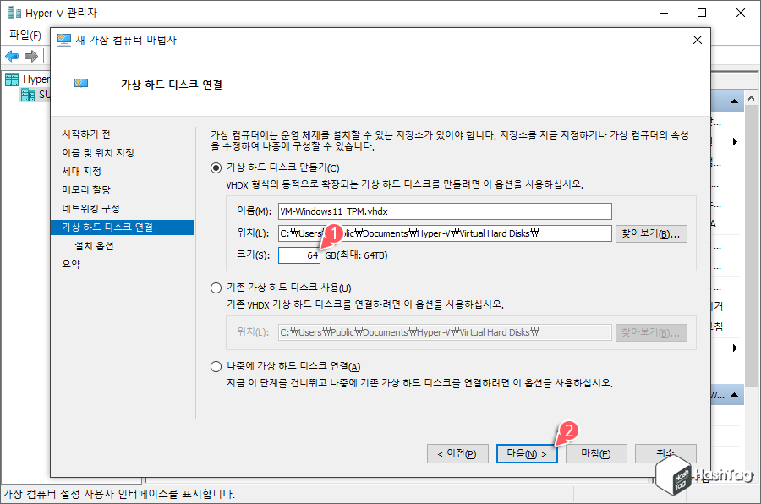Screen dimensions: 761x504
Task: Select the 나중에 가상 하드 디스크 연결 option
Action: (x=215, y=366)
